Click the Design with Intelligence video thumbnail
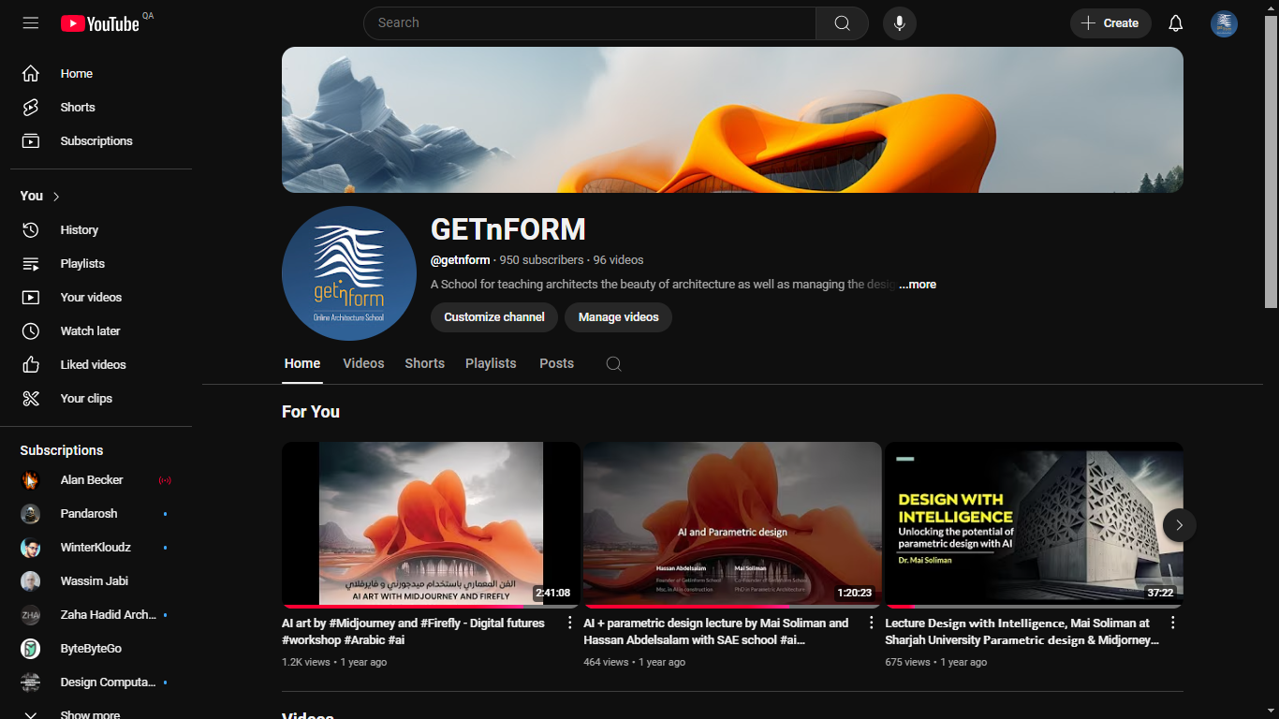Viewport: 1279px width, 719px height. click(x=1034, y=524)
